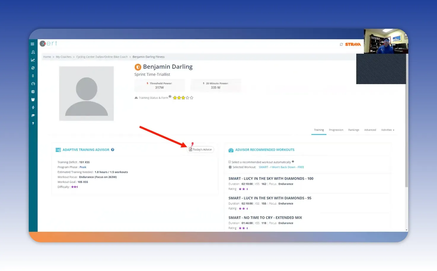Click My Coaches in the breadcrumb trail

pyautogui.click(x=63, y=57)
